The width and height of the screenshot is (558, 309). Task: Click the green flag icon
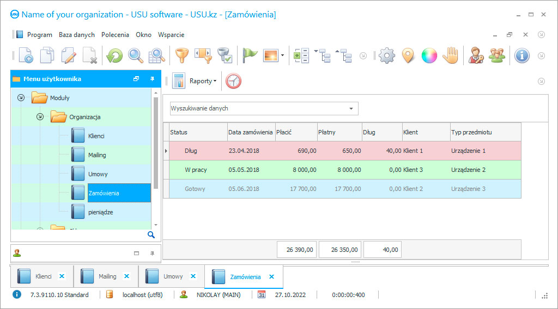tap(250, 55)
